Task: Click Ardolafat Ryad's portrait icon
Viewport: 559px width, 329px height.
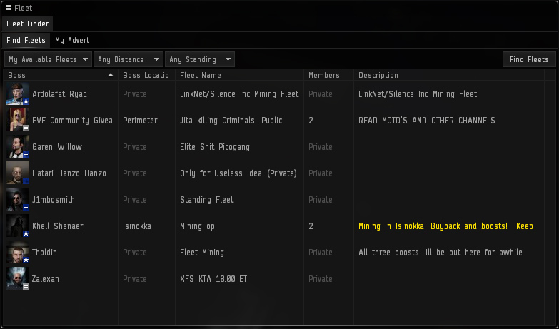Action: [x=18, y=94]
